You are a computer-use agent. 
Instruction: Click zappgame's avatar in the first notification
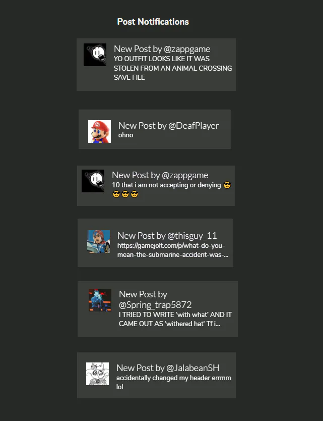click(95, 55)
